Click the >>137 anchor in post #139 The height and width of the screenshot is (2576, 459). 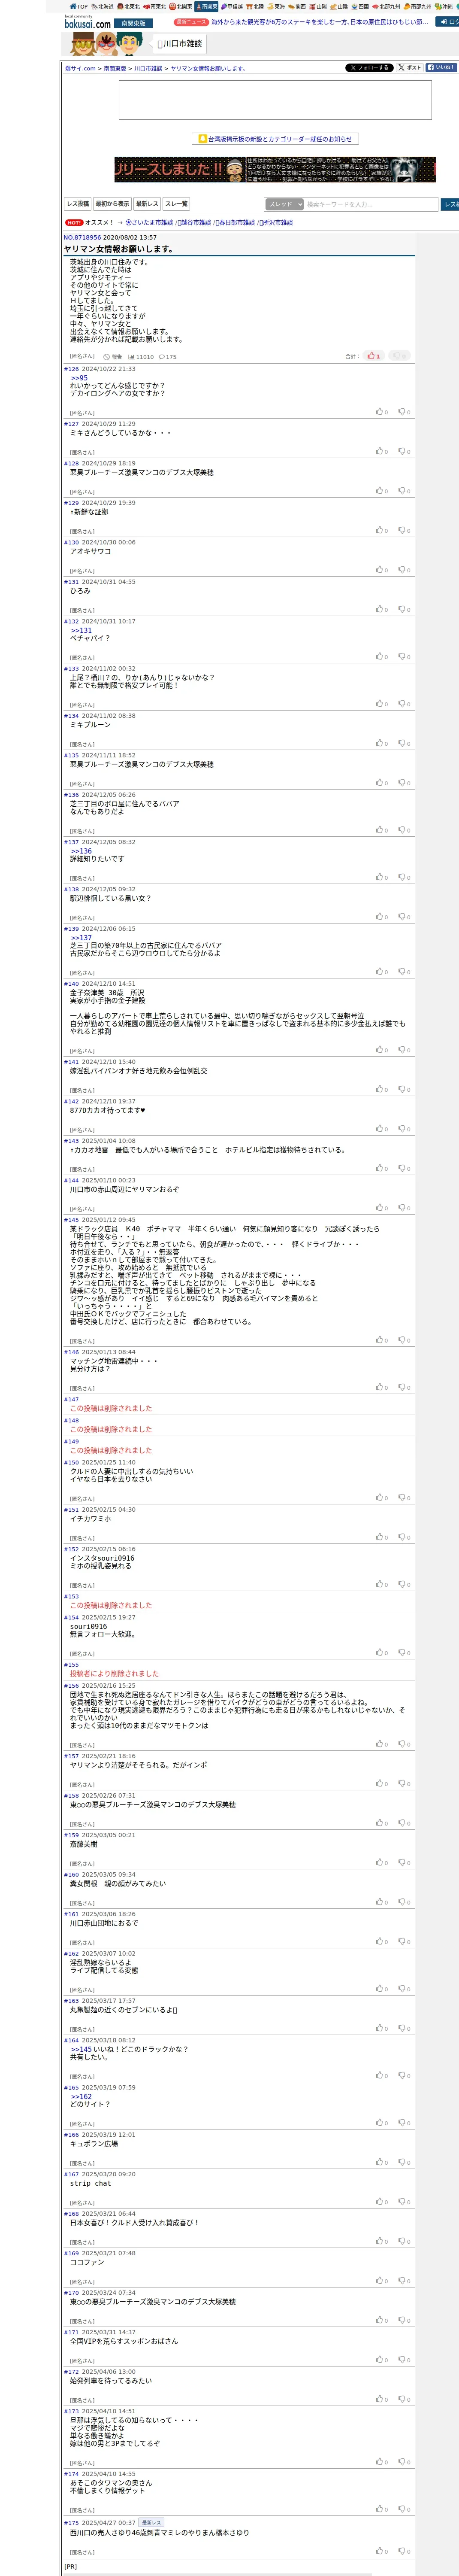click(81, 938)
